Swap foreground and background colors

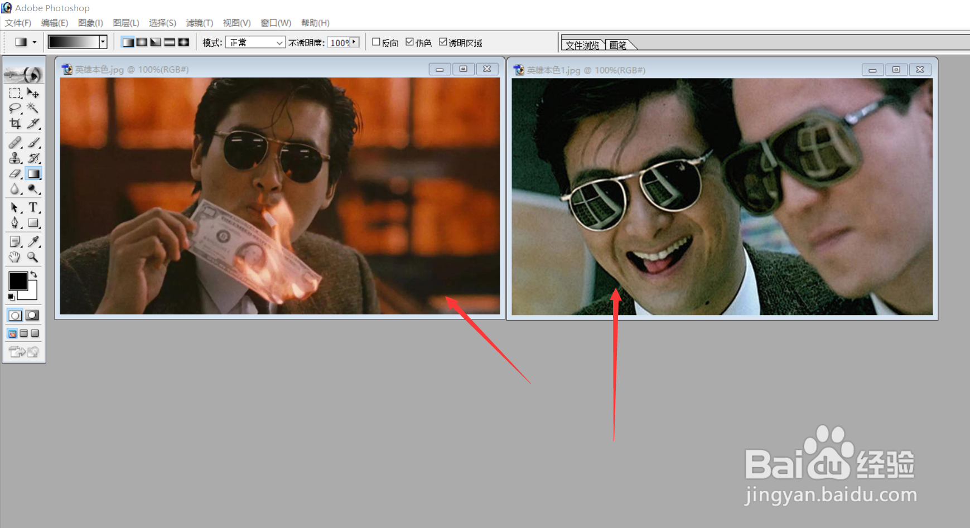tap(34, 274)
